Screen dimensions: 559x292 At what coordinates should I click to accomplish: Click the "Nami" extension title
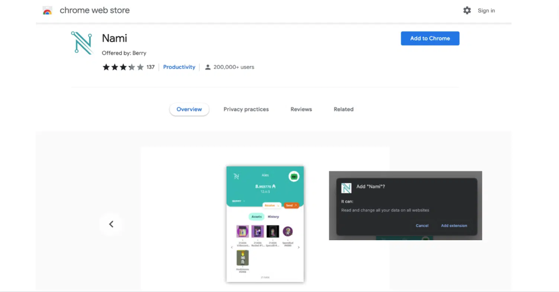[114, 38]
